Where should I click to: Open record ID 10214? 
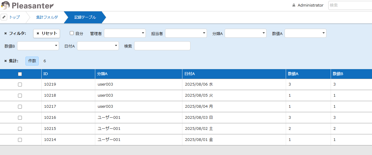tap(50, 140)
